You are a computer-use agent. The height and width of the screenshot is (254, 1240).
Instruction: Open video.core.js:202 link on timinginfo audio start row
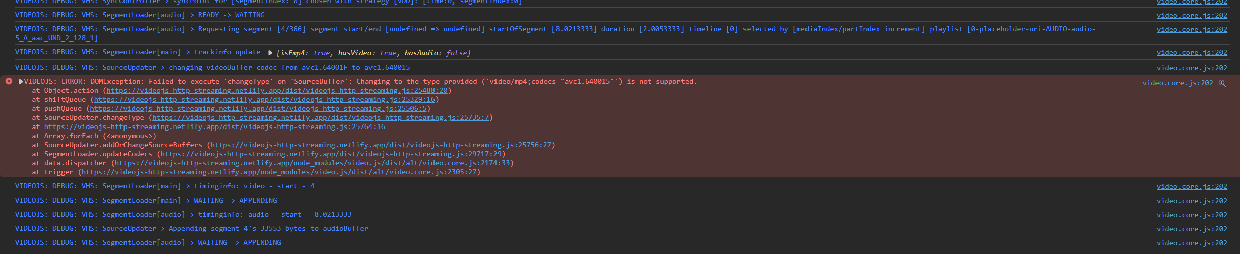1192,215
